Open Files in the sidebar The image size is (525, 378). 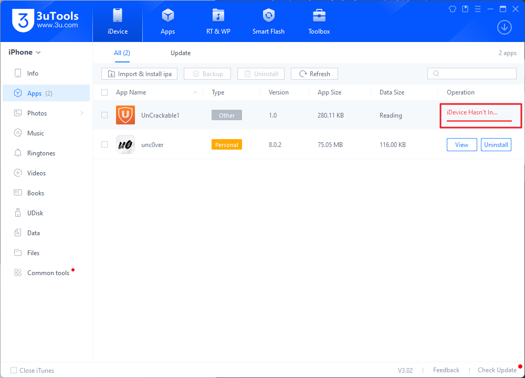[46, 253]
